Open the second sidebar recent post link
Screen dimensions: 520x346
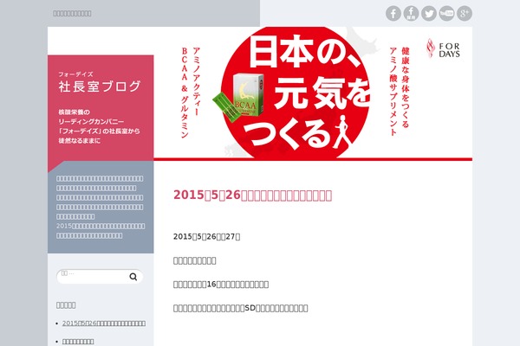click(78, 342)
